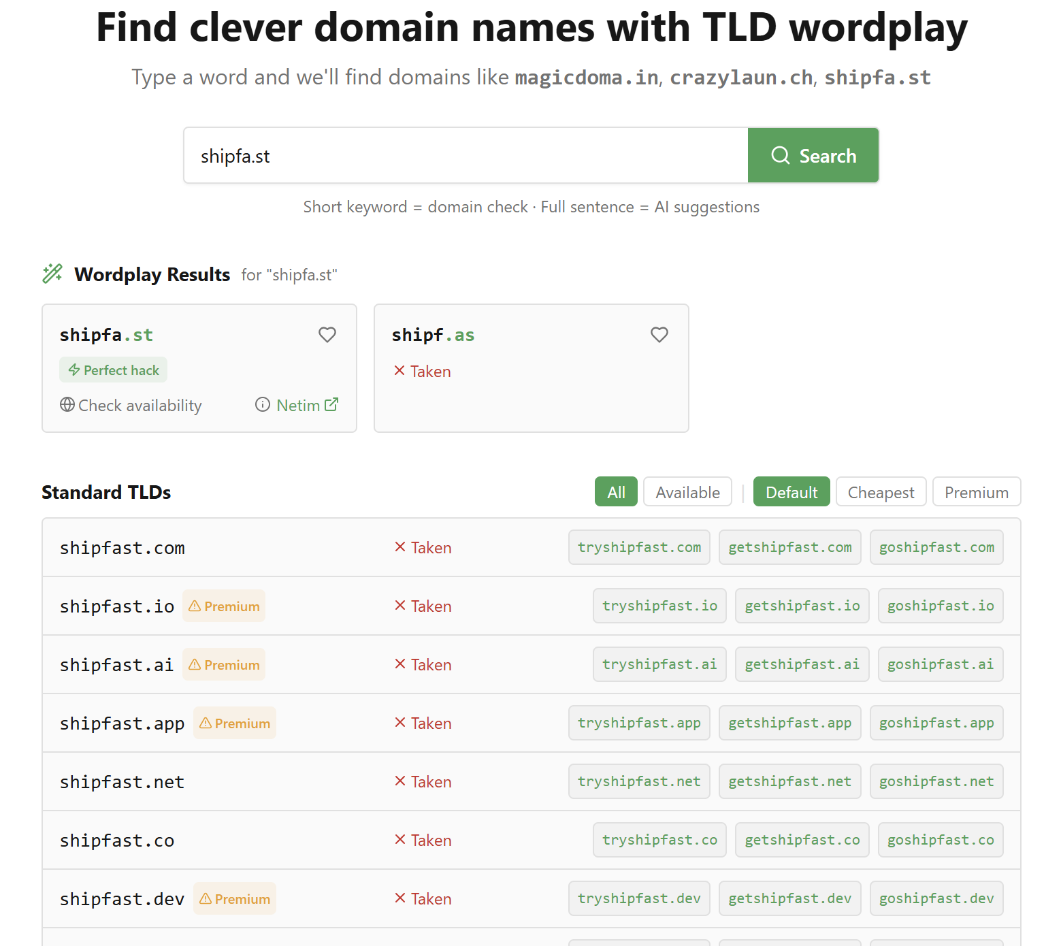The width and height of the screenshot is (1061, 946).
Task: Click the shipfast.co domain name
Action: tap(117, 841)
